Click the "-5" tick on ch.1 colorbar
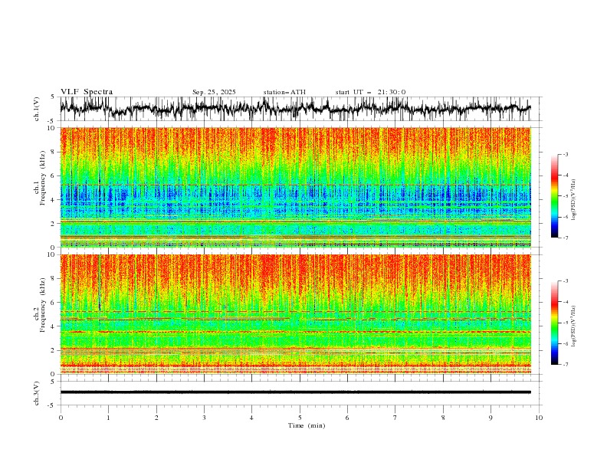This screenshot has height=469, width=607. 566,196
